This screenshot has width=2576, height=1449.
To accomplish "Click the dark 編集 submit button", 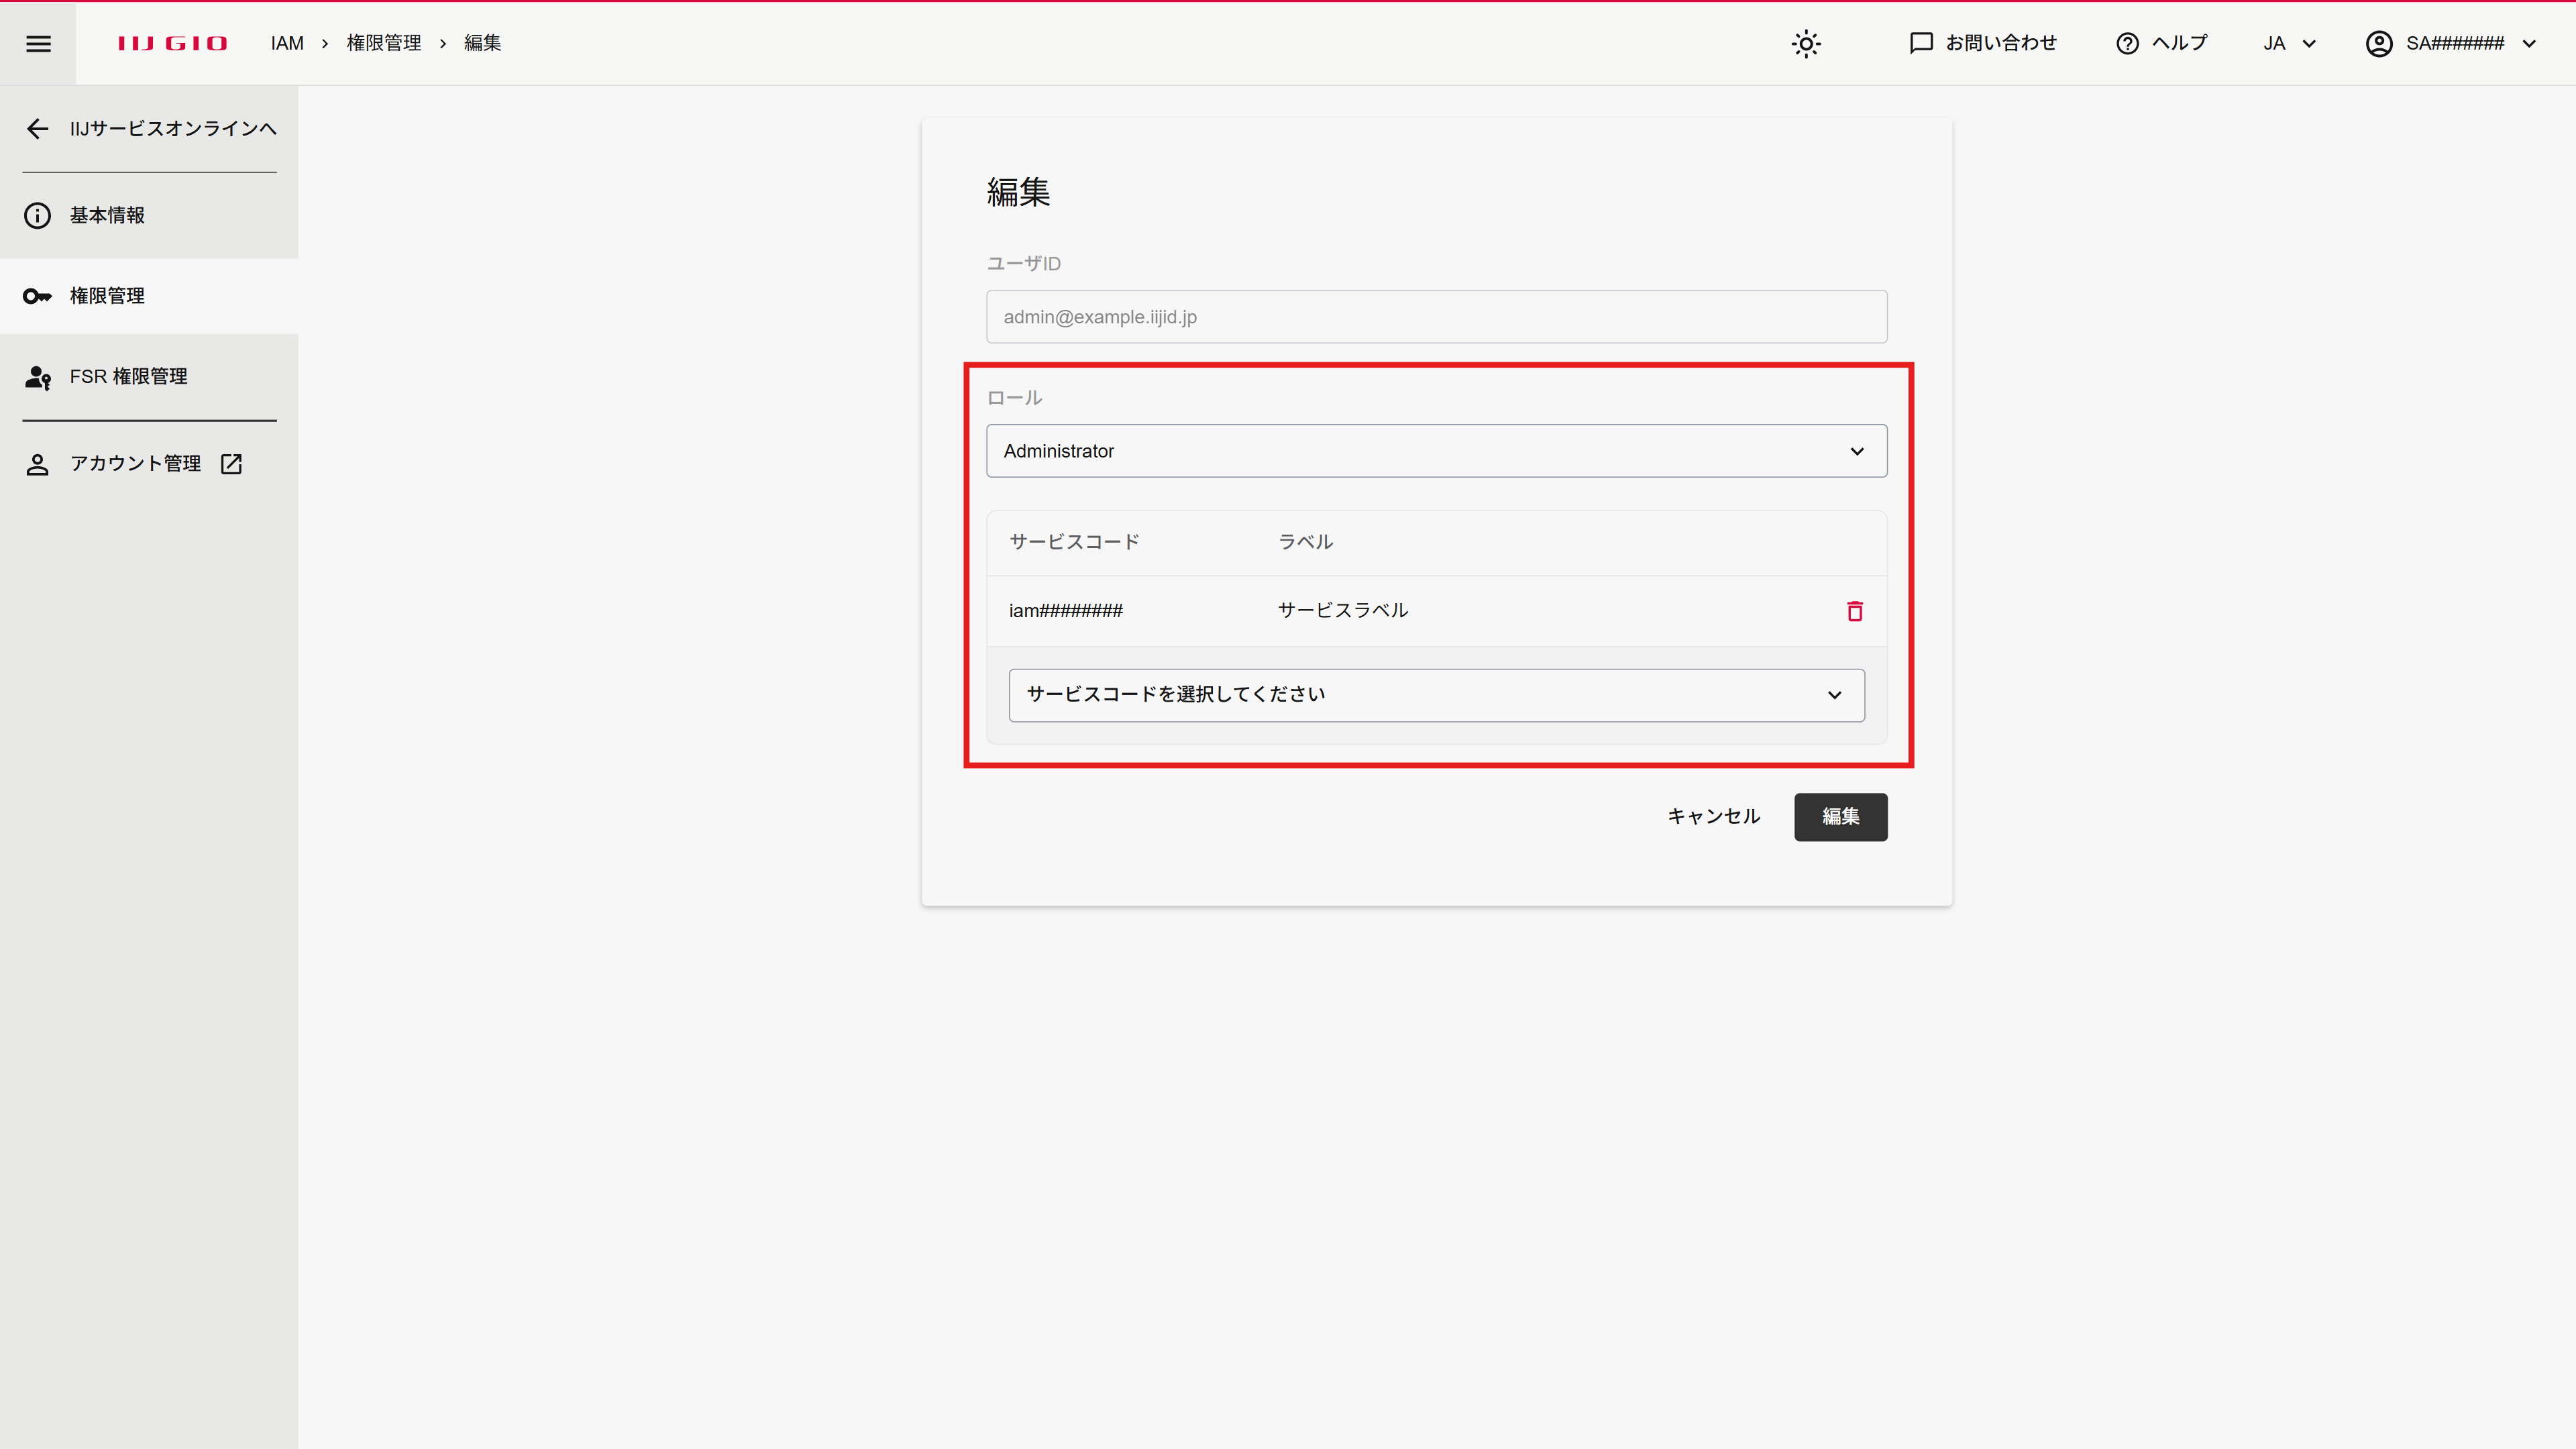I will (1840, 816).
